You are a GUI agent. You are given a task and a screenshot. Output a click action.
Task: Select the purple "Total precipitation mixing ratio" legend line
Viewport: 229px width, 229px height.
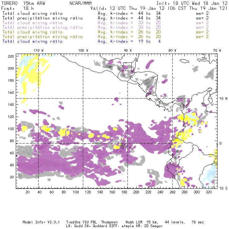click(42, 28)
